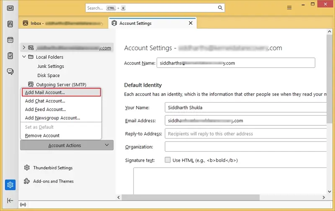Select Junk Settings in the tree
Image resolution: width=335 pixels, height=211 pixels.
pos(51,66)
